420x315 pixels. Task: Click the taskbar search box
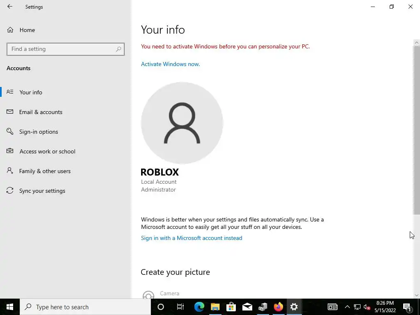pyautogui.click(x=85, y=307)
